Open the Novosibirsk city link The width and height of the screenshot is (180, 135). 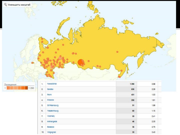point(52,84)
